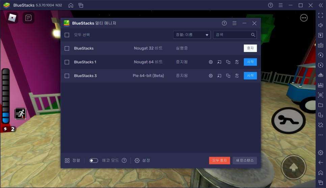Screen dimensions: 326x188
Task: Open multi-instance icon in main top bar
Action: tap(81, 5)
